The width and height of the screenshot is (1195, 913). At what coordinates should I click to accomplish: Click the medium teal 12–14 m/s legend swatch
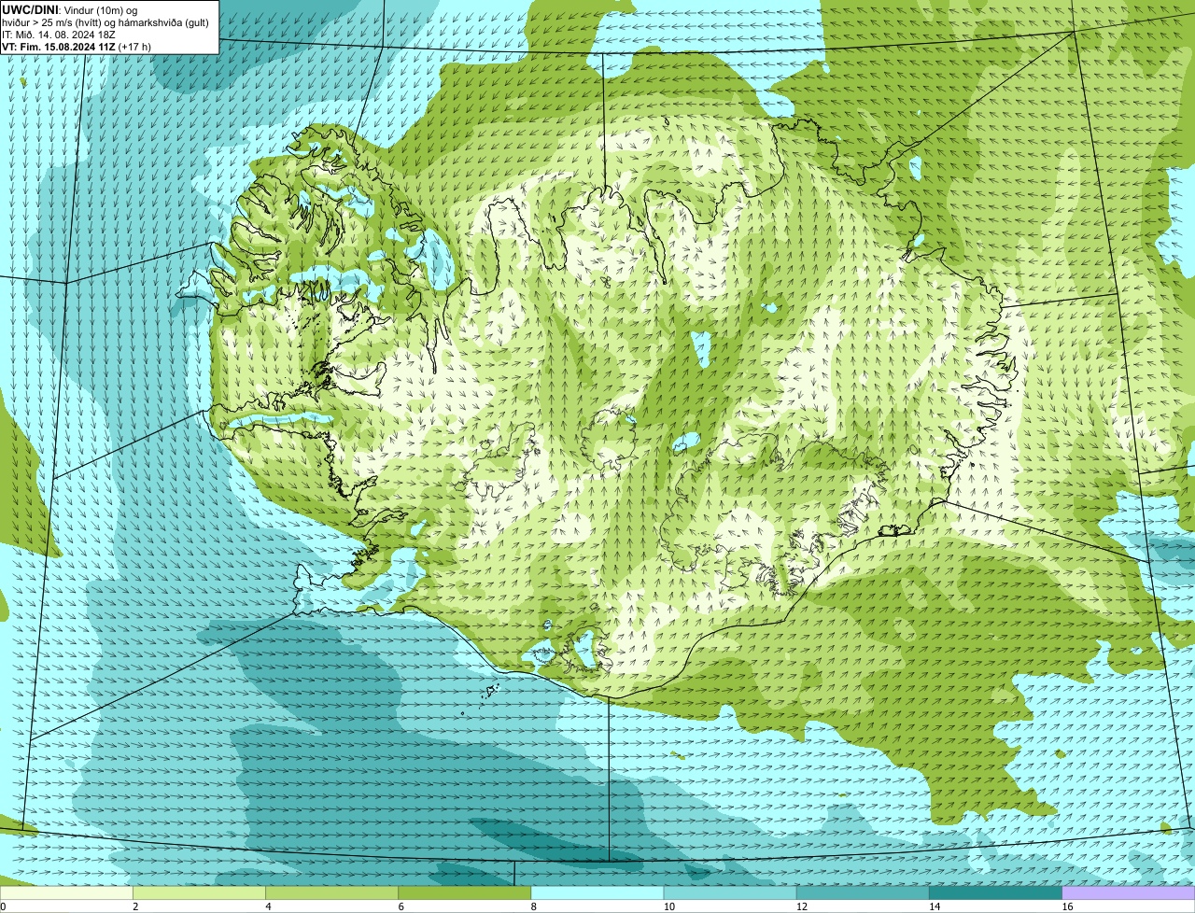click(863, 892)
